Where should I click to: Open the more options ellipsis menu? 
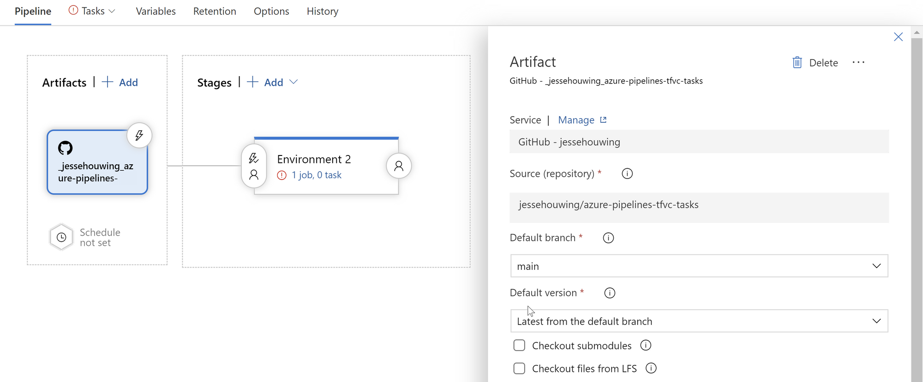point(858,62)
